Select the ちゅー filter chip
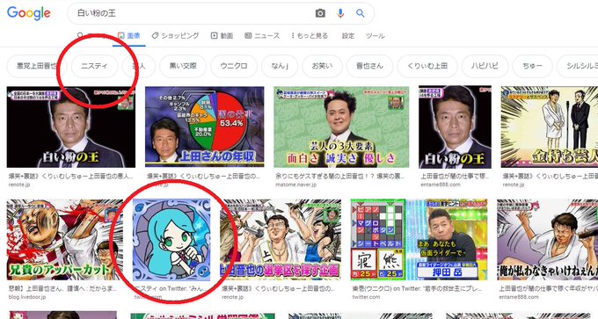Viewport: 598px width, 319px height. (532, 66)
